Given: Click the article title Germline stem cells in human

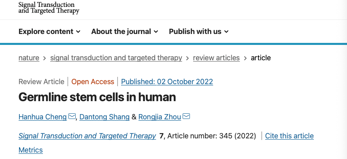Looking at the screenshot, I should coord(97,97).
